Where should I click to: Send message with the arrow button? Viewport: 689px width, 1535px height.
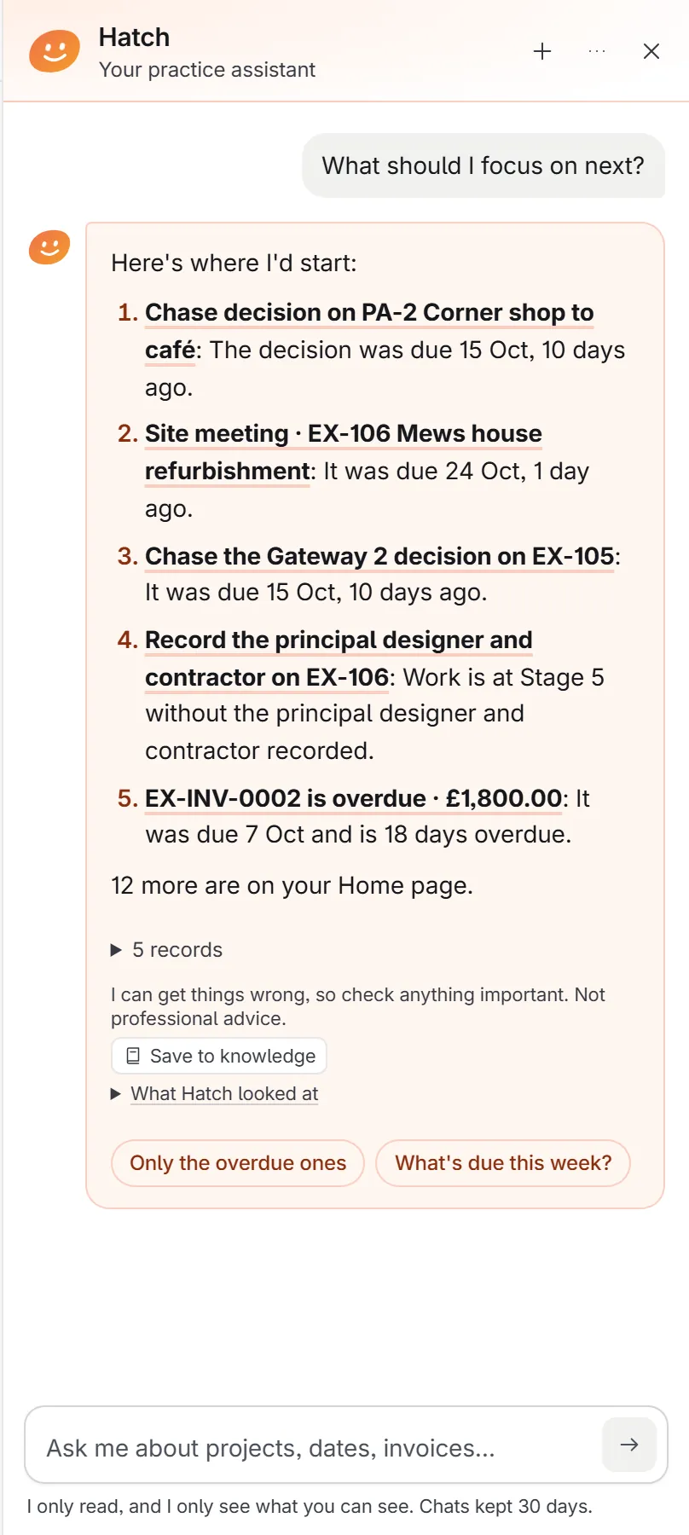point(629,1445)
